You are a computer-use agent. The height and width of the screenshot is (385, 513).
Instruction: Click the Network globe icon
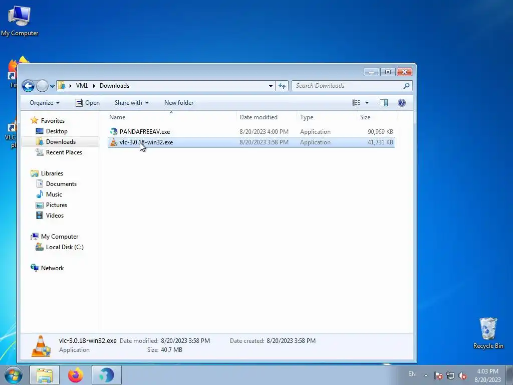pyautogui.click(x=35, y=268)
